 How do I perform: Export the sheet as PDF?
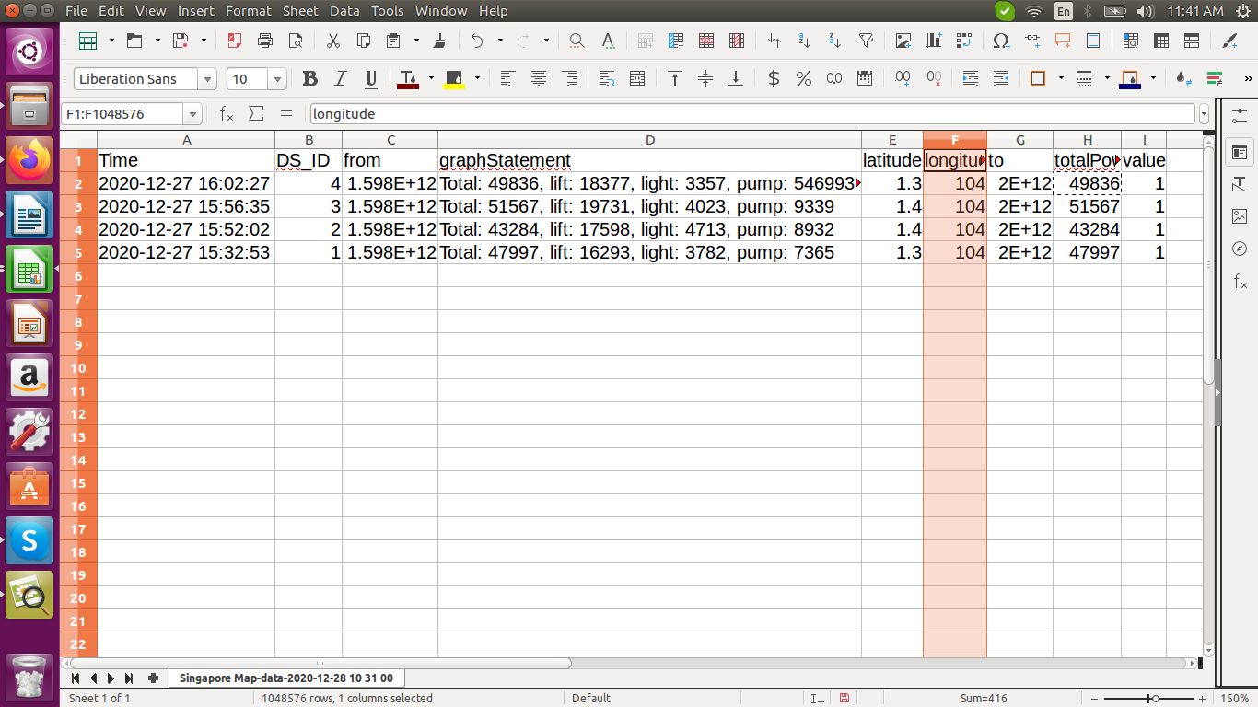(x=235, y=41)
